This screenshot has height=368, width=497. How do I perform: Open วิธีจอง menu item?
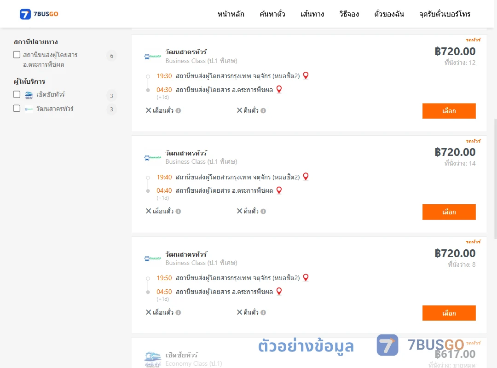[x=349, y=14]
